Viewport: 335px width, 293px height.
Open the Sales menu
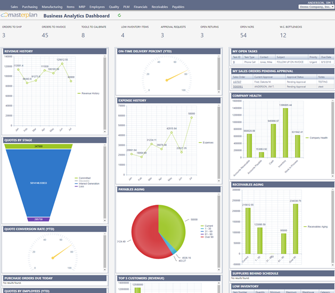tap(14, 7)
